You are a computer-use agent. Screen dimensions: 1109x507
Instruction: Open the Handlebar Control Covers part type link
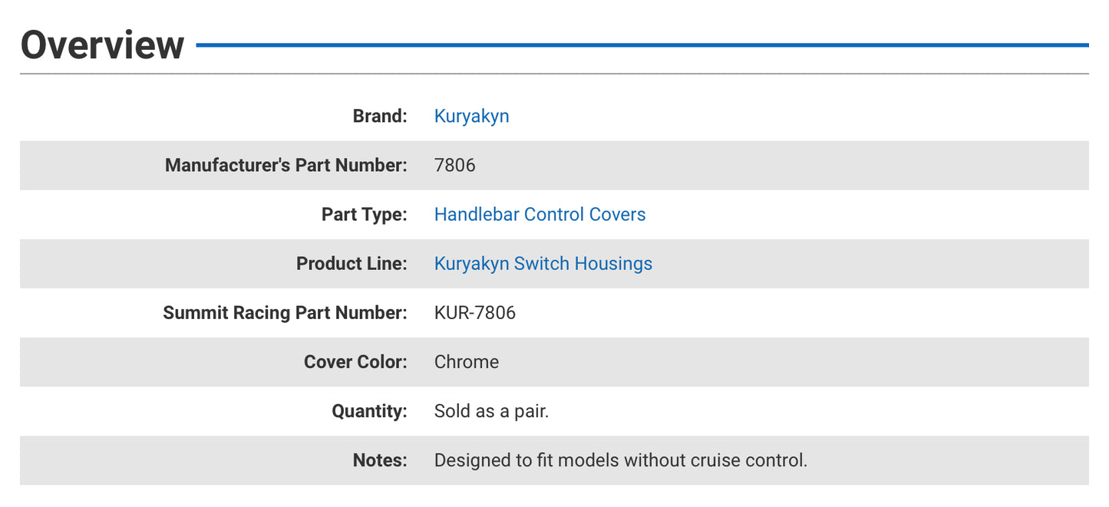pyautogui.click(x=540, y=214)
